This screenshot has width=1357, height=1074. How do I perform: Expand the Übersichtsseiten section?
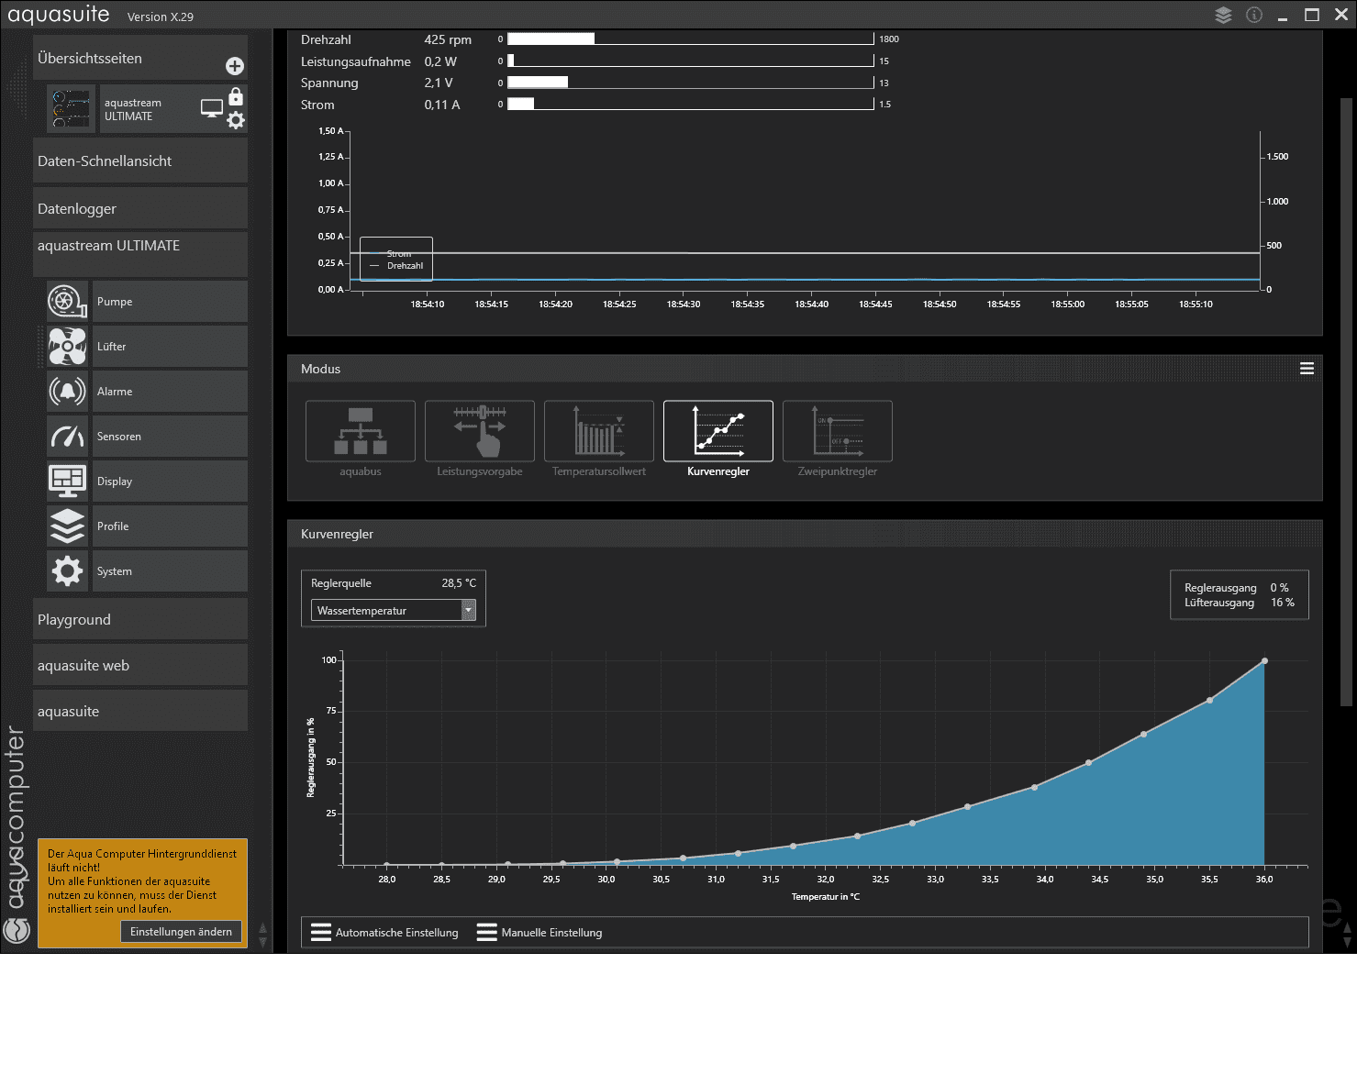[140, 58]
